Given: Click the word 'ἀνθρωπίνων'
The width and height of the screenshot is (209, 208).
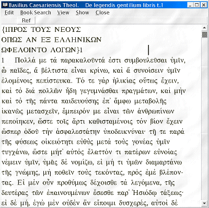Looking at the screenshot, I should click(x=156, y=111).
